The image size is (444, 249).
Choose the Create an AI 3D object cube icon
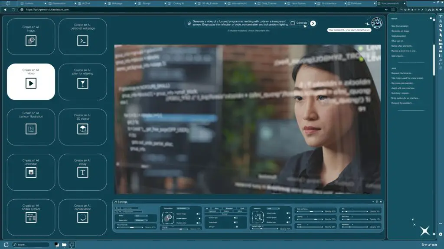[x=82, y=129]
